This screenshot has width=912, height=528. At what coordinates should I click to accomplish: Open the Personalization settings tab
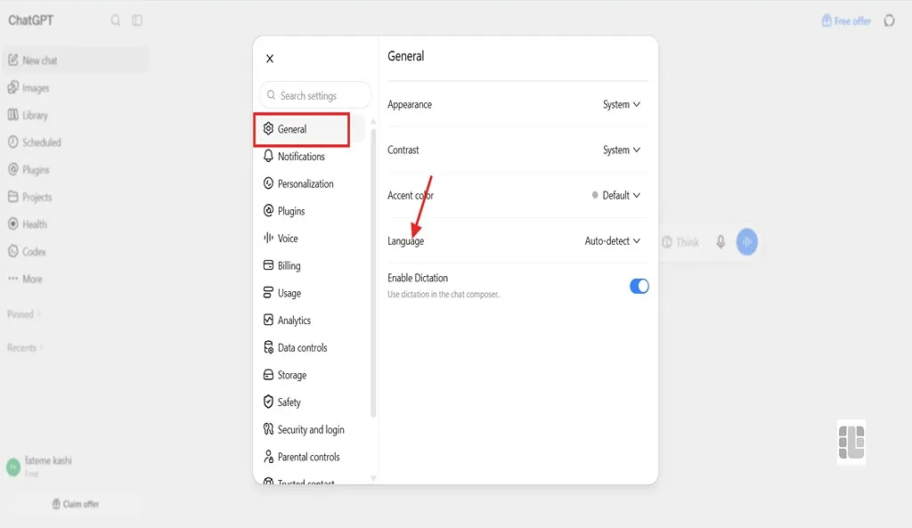pos(305,183)
